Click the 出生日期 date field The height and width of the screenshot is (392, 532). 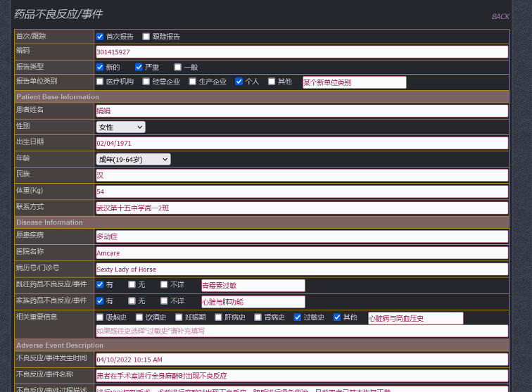[x=301, y=144]
